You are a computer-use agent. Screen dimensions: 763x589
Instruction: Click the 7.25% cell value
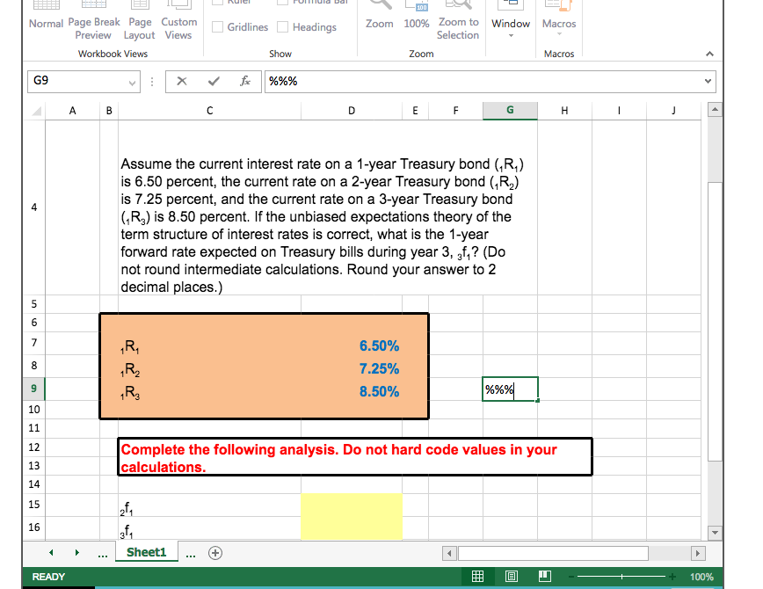pyautogui.click(x=379, y=368)
